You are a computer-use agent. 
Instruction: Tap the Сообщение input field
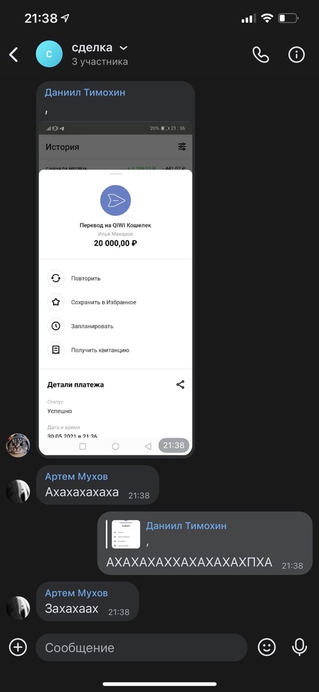click(141, 647)
